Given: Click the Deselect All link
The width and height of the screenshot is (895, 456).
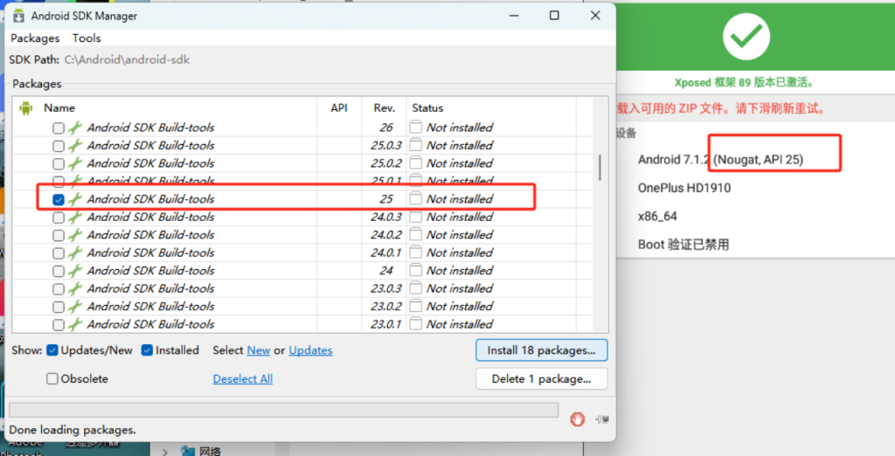Looking at the screenshot, I should click(243, 379).
